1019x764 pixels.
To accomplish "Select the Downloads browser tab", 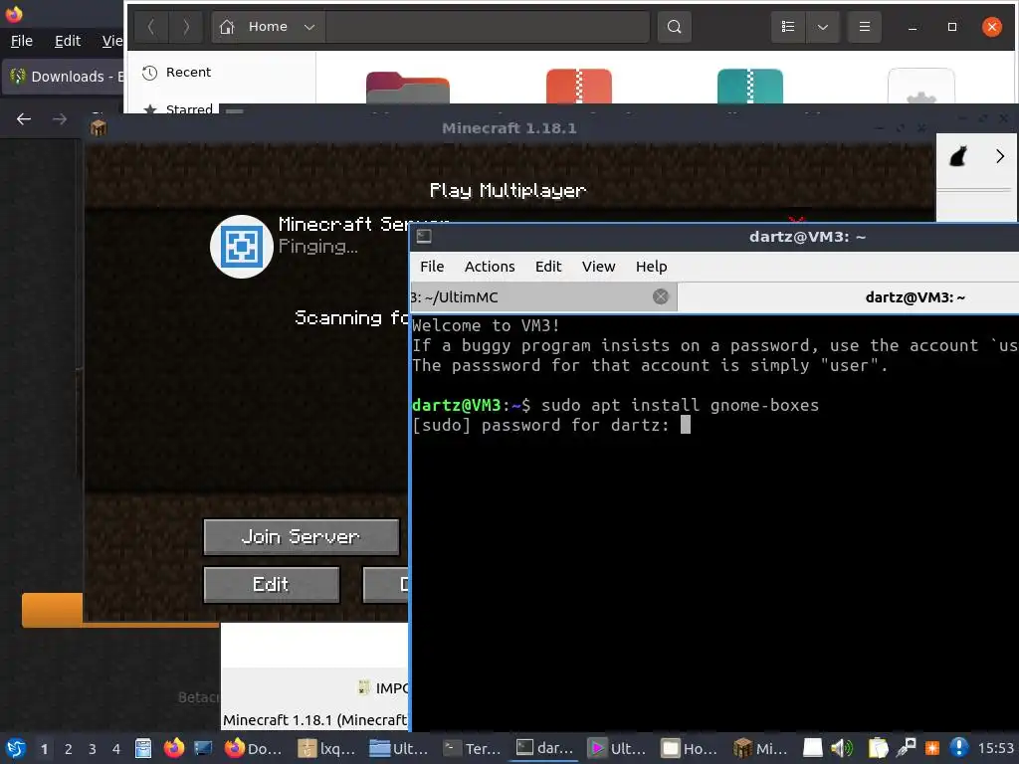I will 64,76.
